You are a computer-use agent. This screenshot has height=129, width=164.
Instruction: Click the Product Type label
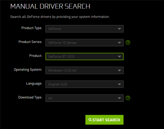32,28
